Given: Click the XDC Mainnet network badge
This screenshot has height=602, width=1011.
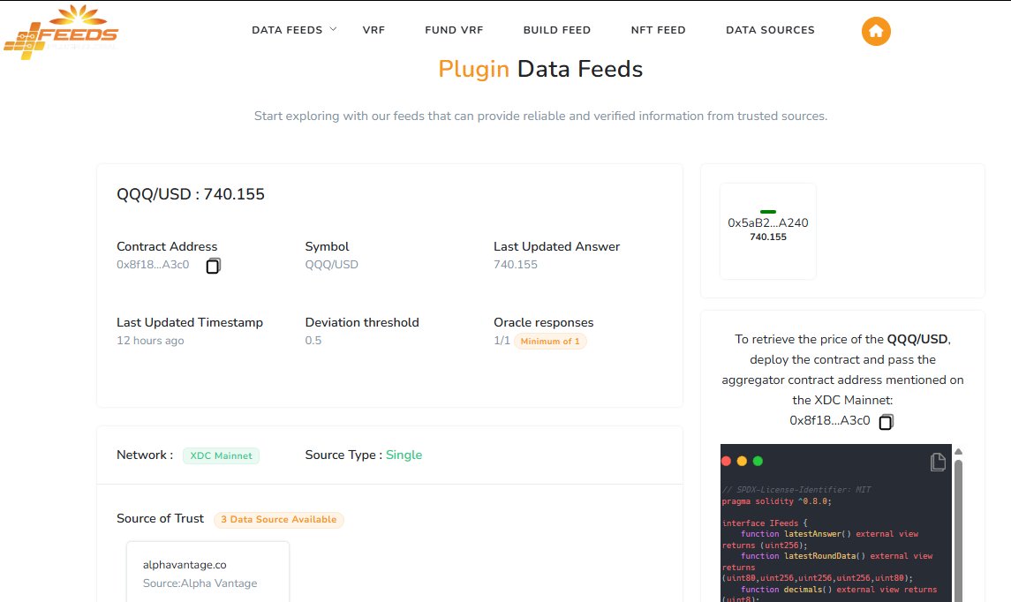Looking at the screenshot, I should point(221,455).
